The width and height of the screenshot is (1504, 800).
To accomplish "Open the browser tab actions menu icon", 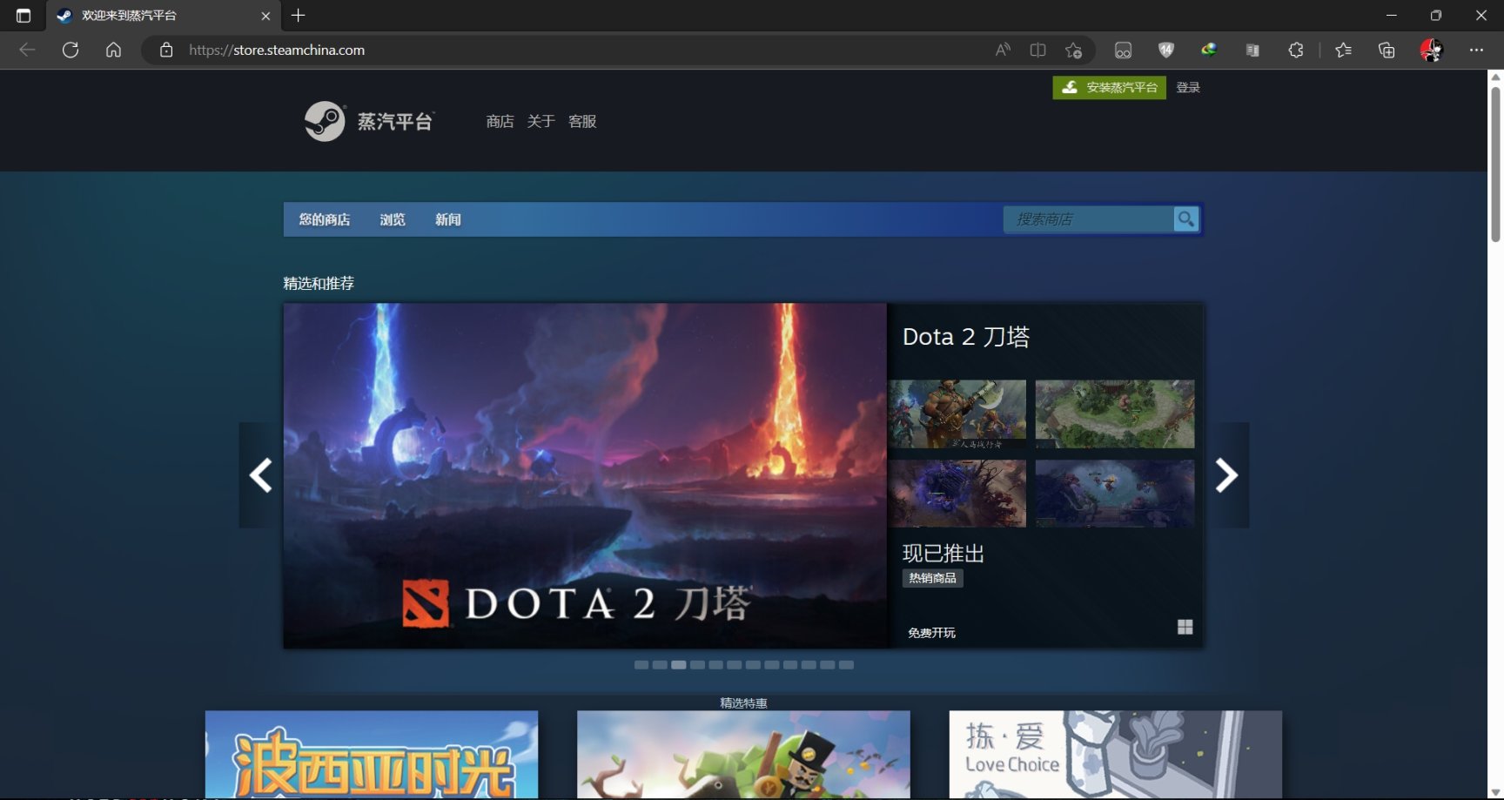I will [23, 16].
